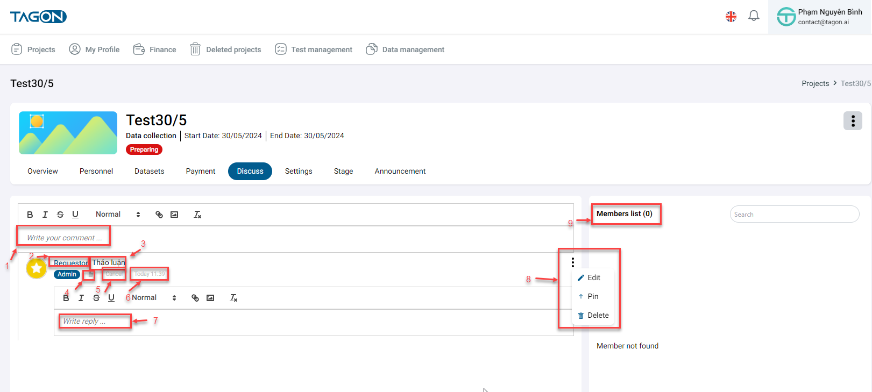This screenshot has height=392, width=872.
Task: Toggle bold in the comment editor toolbar
Action: [30, 215]
